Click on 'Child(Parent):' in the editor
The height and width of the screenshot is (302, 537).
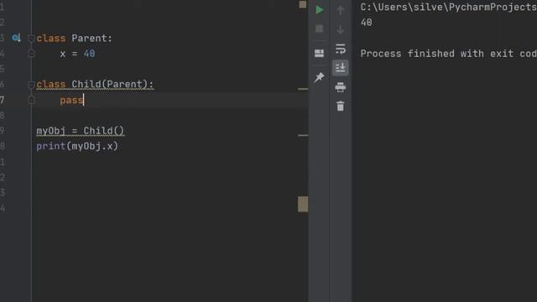(112, 85)
